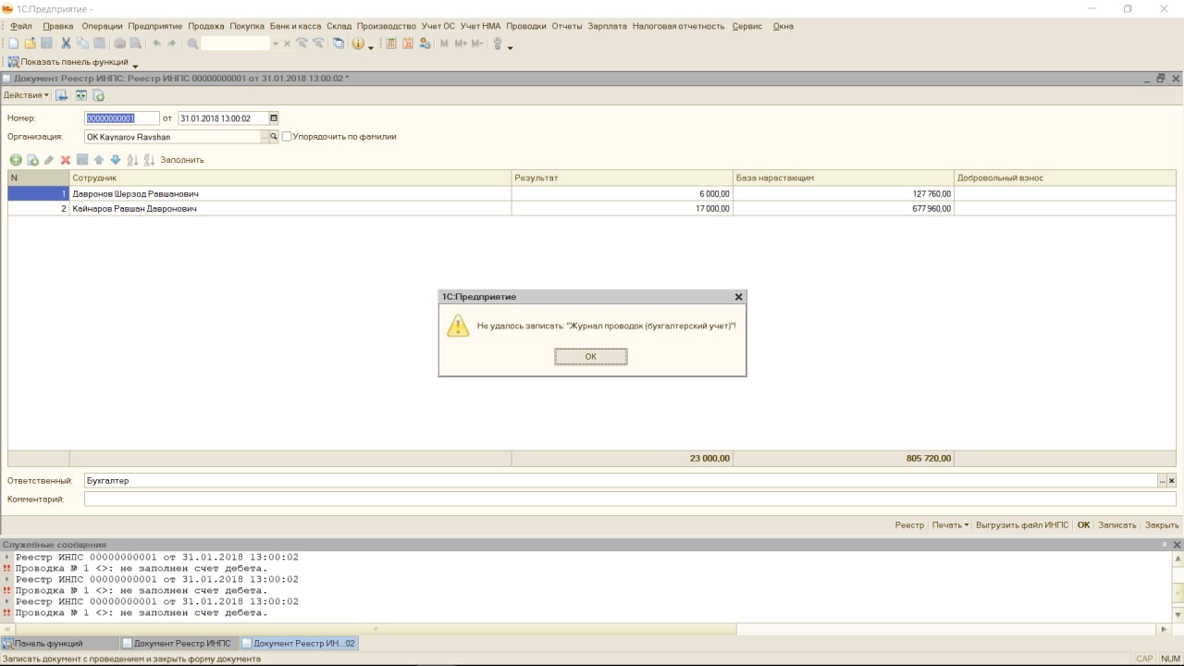Click the Find magnifier icon in toolbar
This screenshot has width=1184, height=666.
(x=192, y=43)
